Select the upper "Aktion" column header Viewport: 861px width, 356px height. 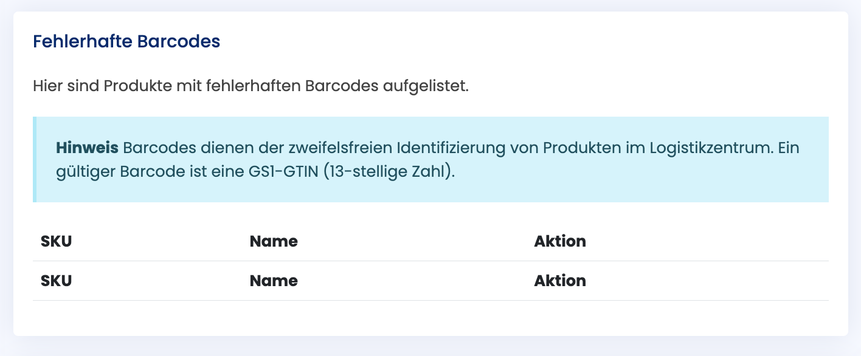click(x=559, y=241)
